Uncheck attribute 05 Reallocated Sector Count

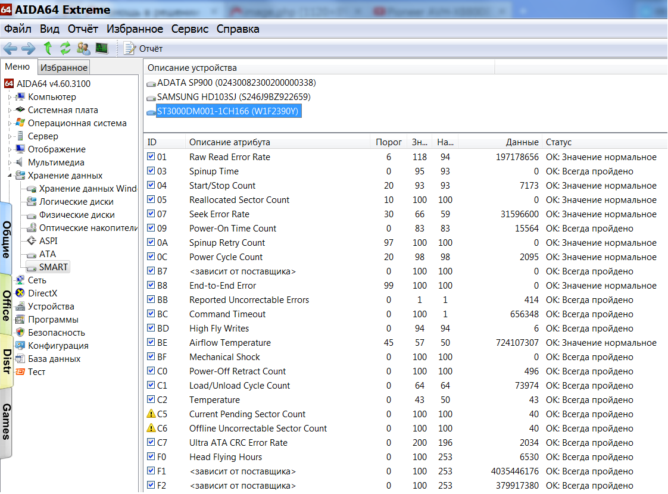[x=151, y=199]
